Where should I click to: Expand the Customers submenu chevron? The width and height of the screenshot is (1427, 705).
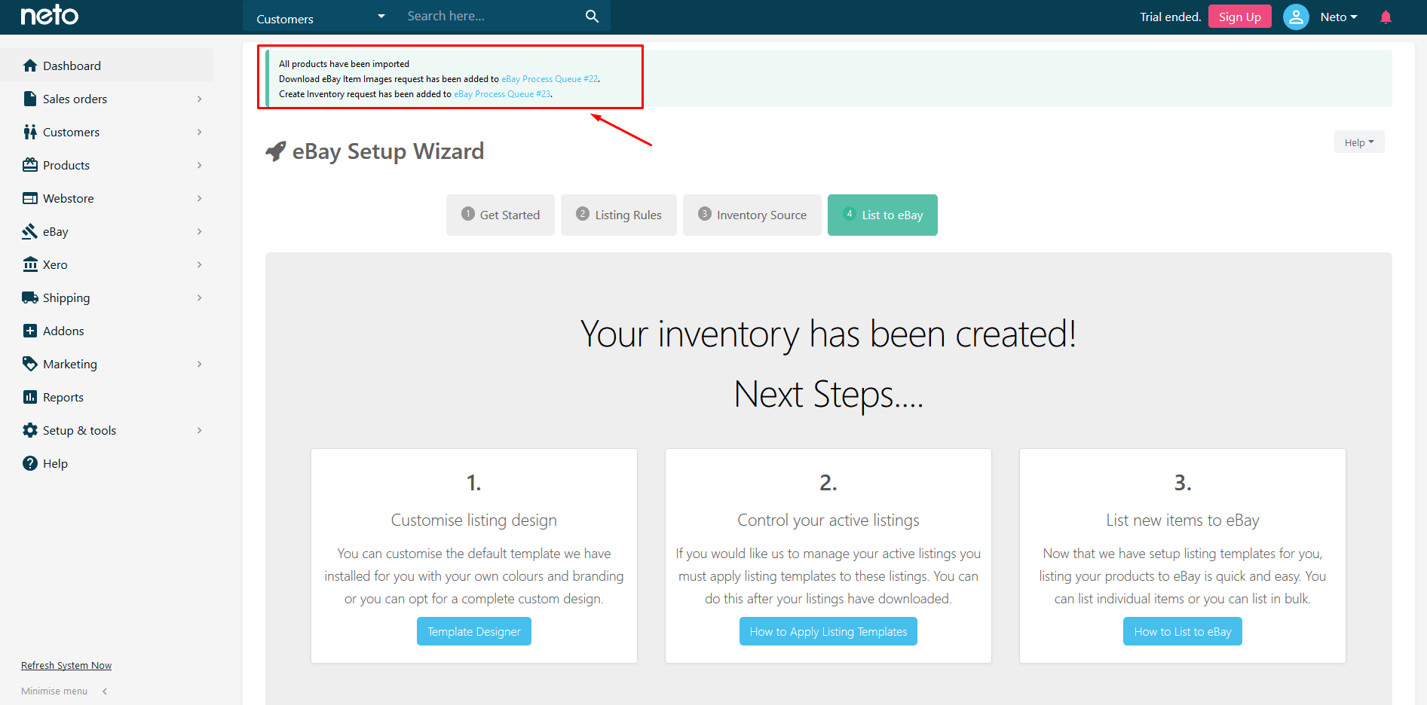[200, 132]
